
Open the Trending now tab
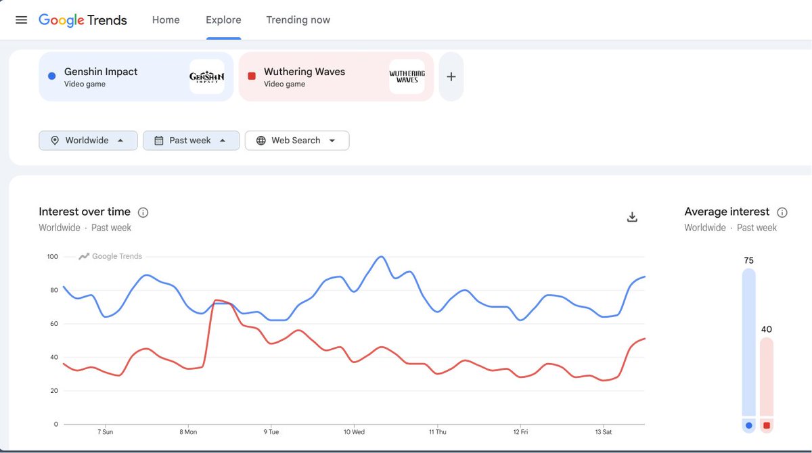coord(298,20)
